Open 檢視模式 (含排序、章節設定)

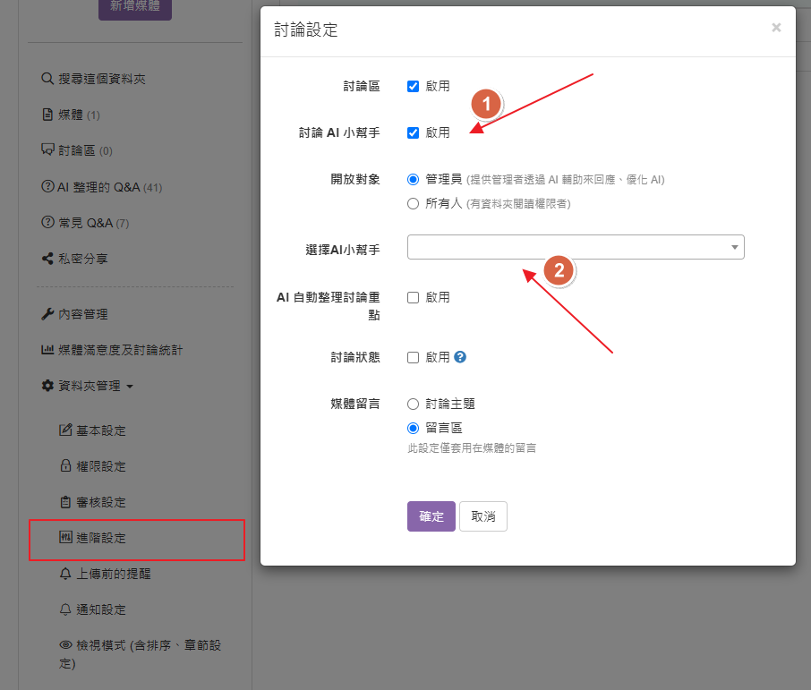tap(141, 654)
